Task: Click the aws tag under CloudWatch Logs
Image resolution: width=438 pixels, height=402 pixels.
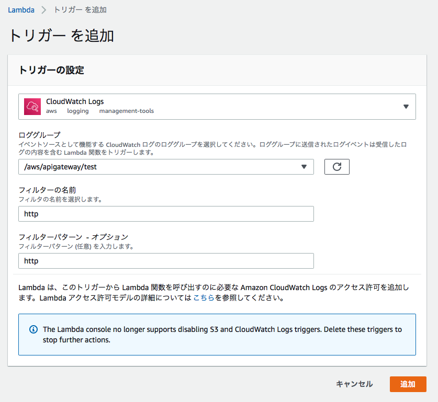Action: tap(51, 111)
